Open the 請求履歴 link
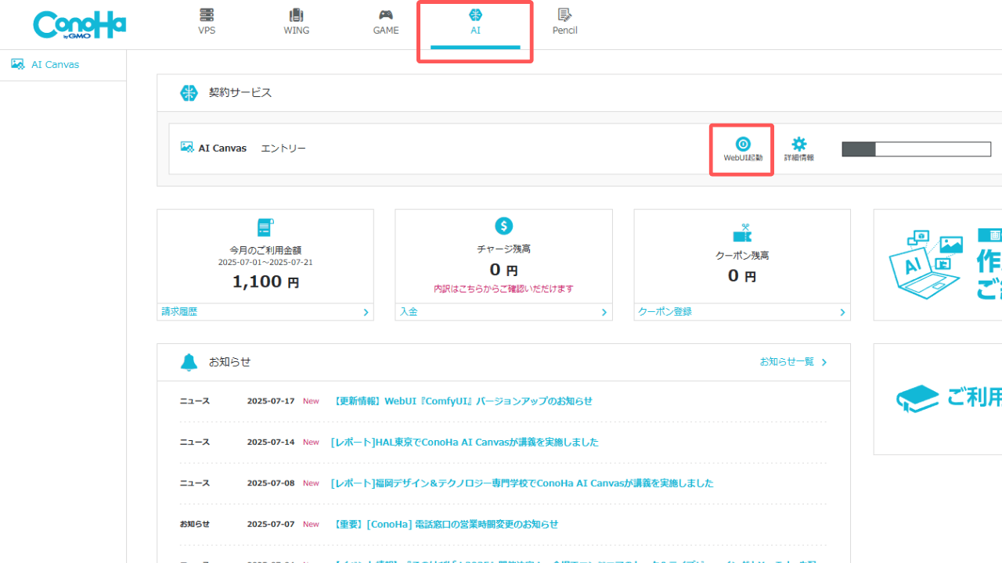Viewport: 1002px width, 563px height. click(179, 312)
